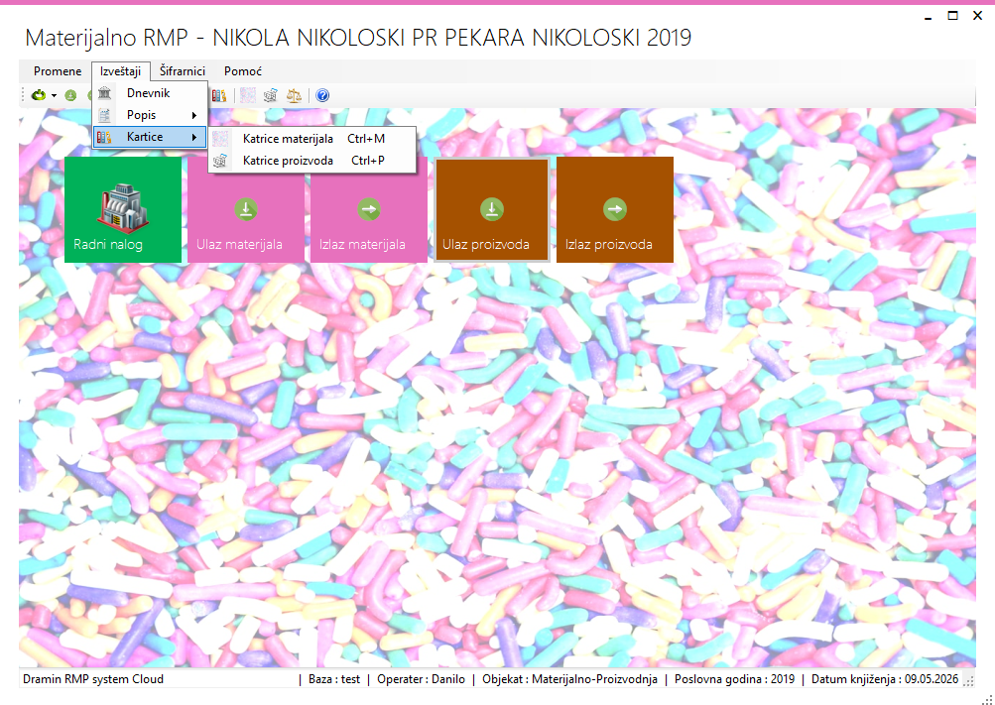
Task: Click the factory icon on Radni nalog tile
Action: click(123, 206)
